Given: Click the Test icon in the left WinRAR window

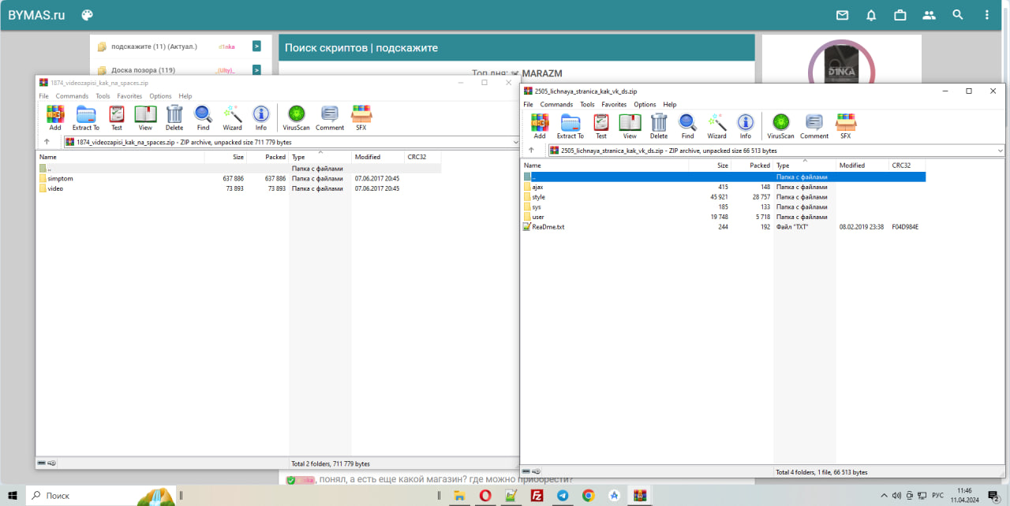Looking at the screenshot, I should point(117,117).
